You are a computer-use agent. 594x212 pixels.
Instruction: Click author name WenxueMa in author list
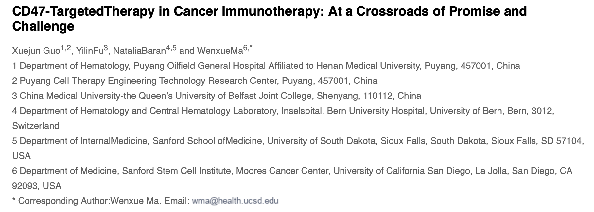point(220,51)
